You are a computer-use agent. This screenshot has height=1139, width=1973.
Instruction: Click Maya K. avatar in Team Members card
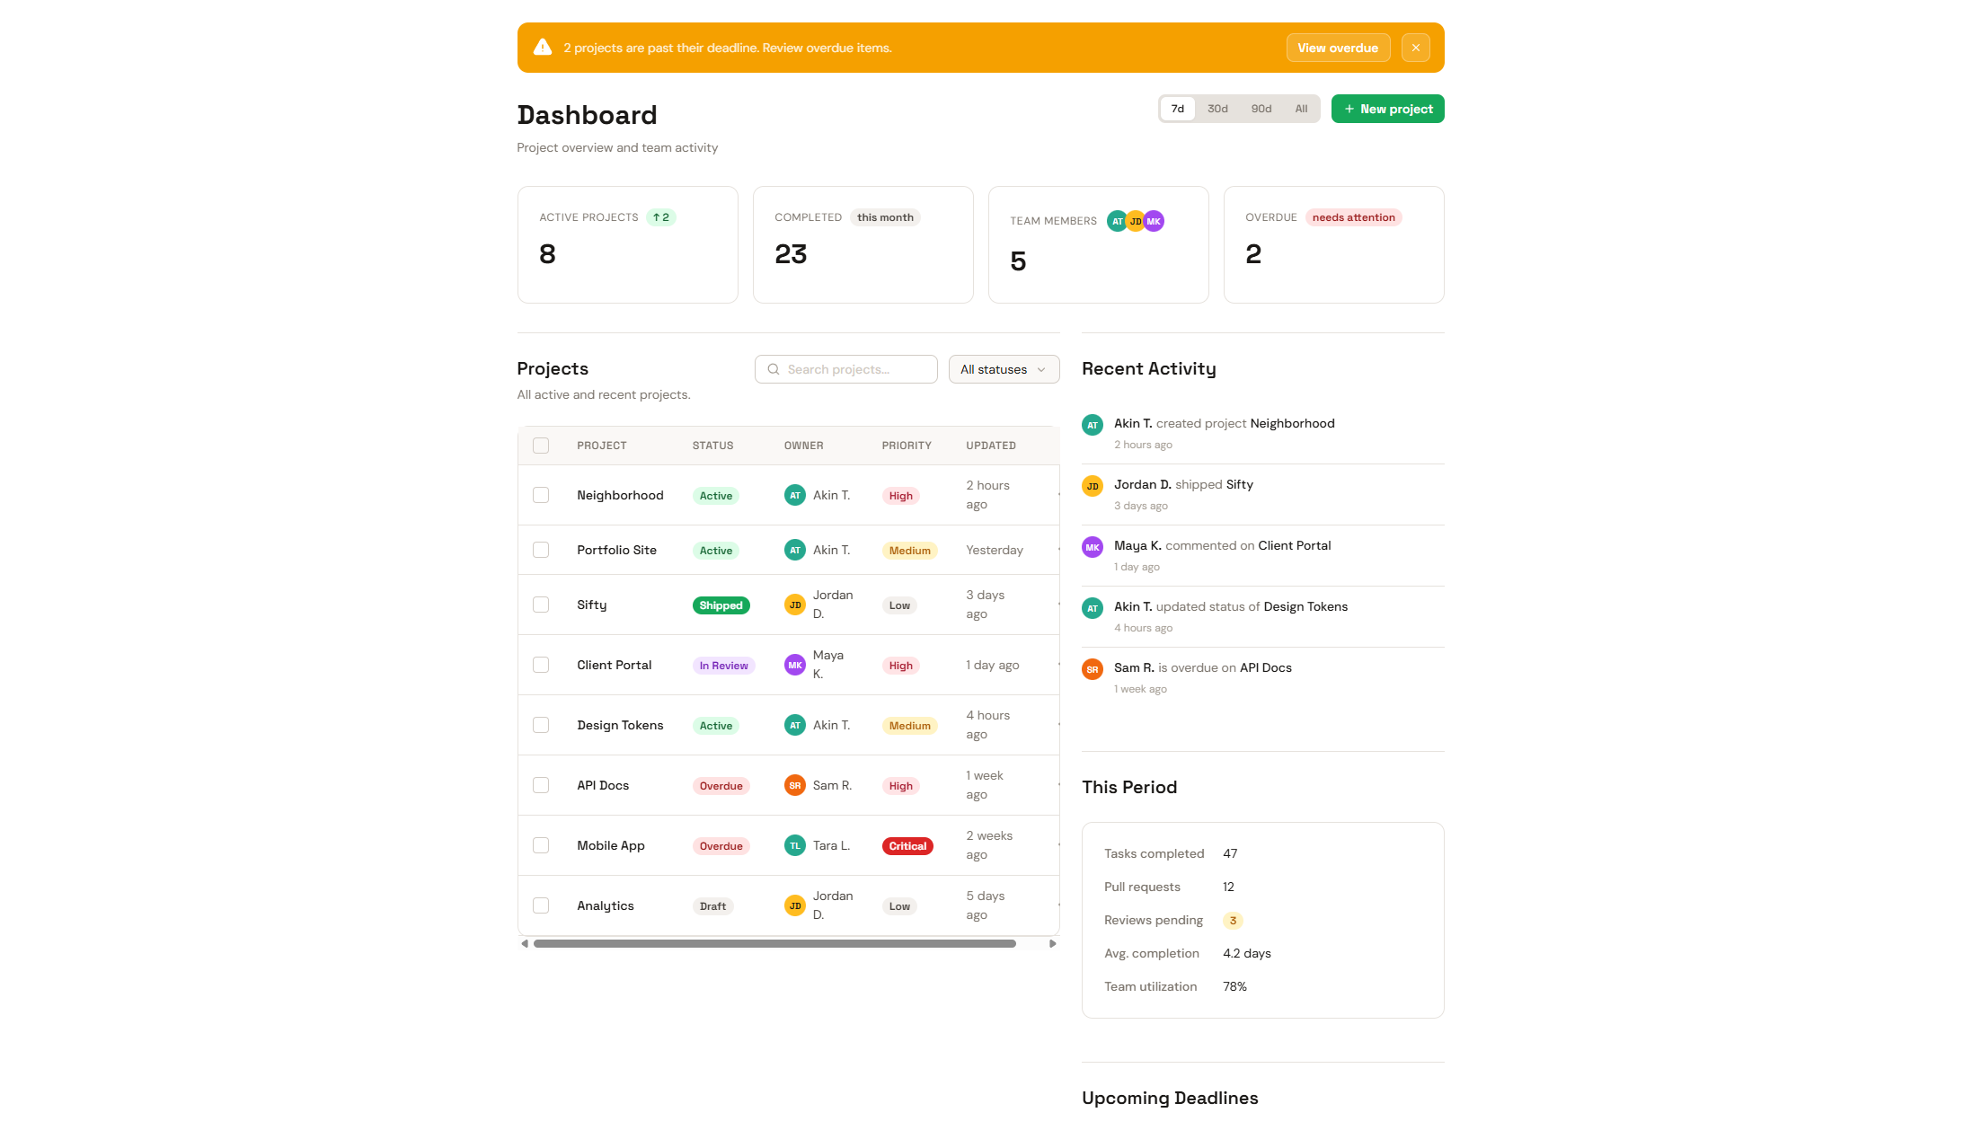click(1154, 221)
